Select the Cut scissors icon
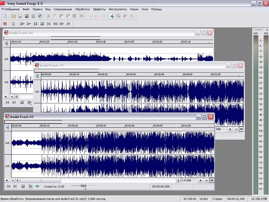Screen dimensions: 269x202 pyautogui.click(x=48, y=16)
